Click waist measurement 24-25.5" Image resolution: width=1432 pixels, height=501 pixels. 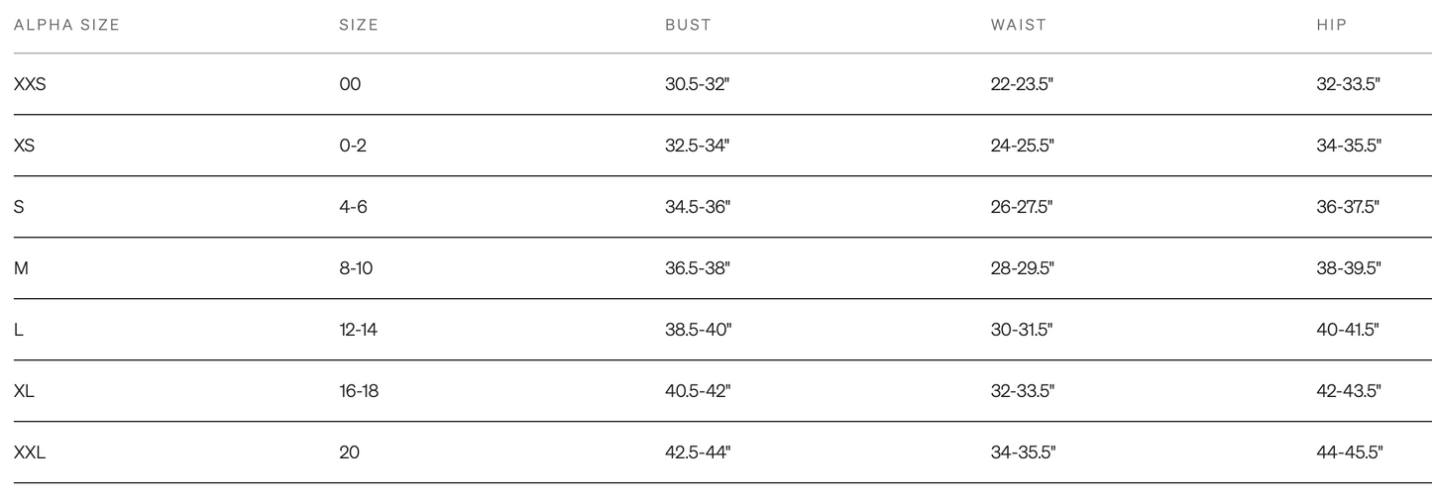click(x=1022, y=146)
